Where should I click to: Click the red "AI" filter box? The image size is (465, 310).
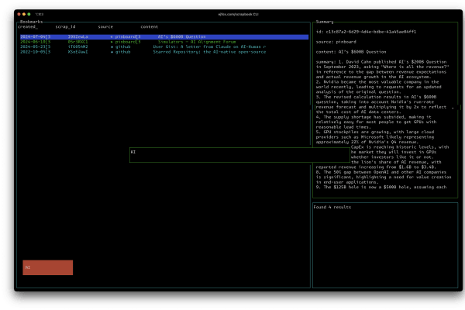(48, 267)
